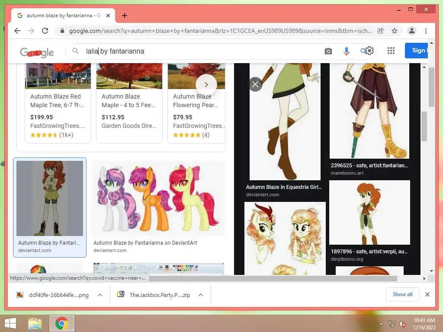Image resolution: width=443 pixels, height=332 pixels.
Task: Open the pirate girl related image
Action: pos(369,111)
